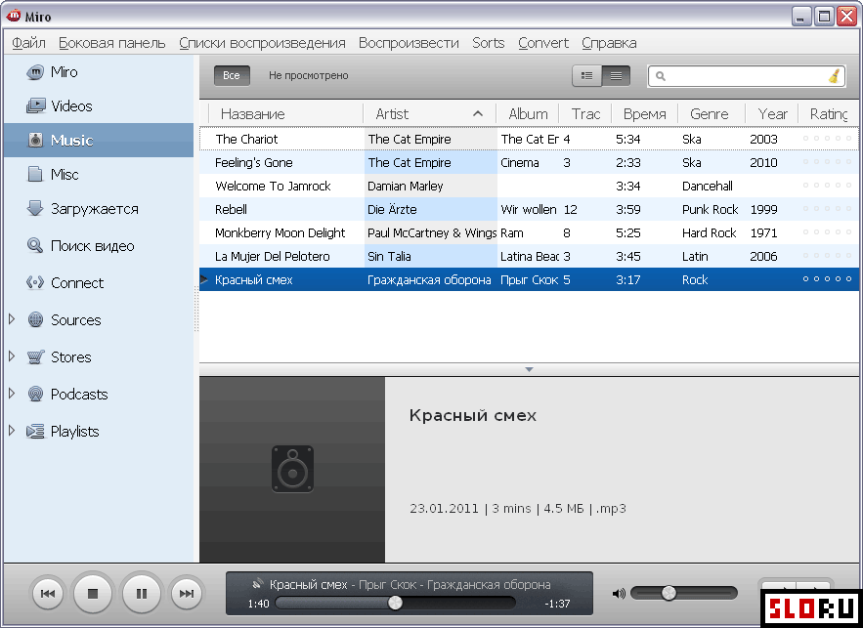The image size is (863, 628).
Task: Switch to standard list view
Action: tap(587, 75)
